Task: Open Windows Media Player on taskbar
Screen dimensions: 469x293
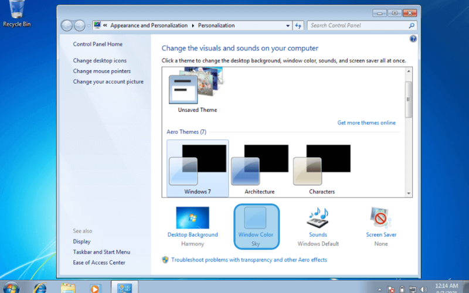Action: click(x=95, y=288)
